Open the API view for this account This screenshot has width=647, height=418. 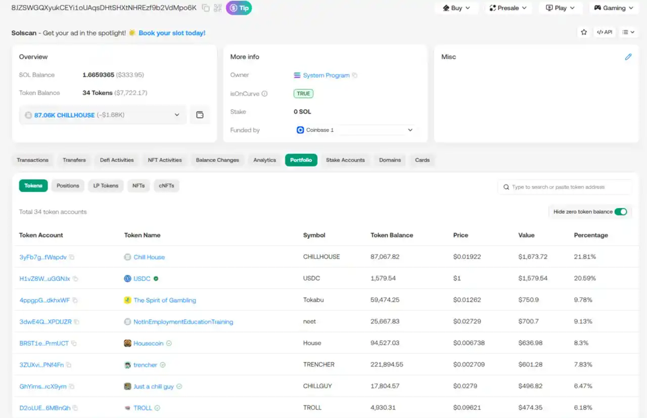pos(605,32)
